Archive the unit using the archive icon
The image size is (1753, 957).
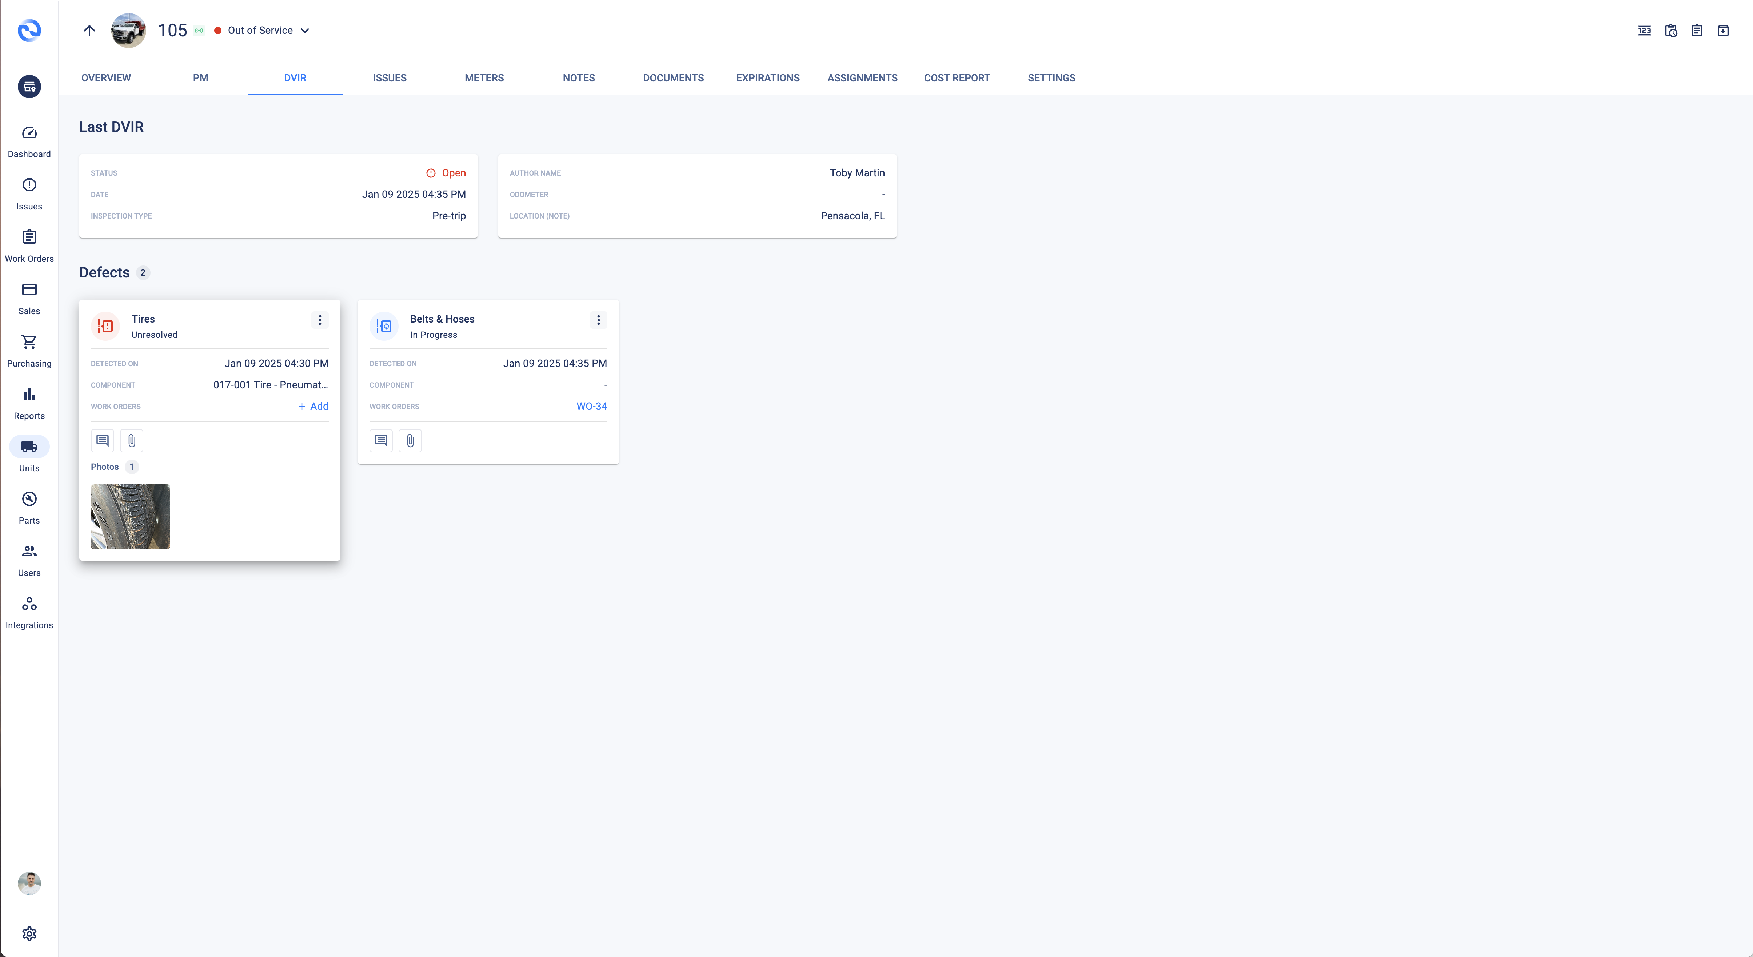coord(1723,30)
